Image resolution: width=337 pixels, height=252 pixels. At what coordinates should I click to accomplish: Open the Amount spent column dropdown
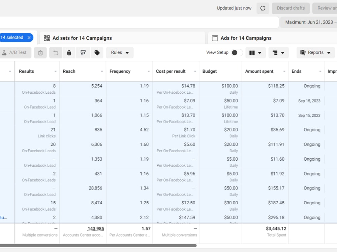point(284,71)
